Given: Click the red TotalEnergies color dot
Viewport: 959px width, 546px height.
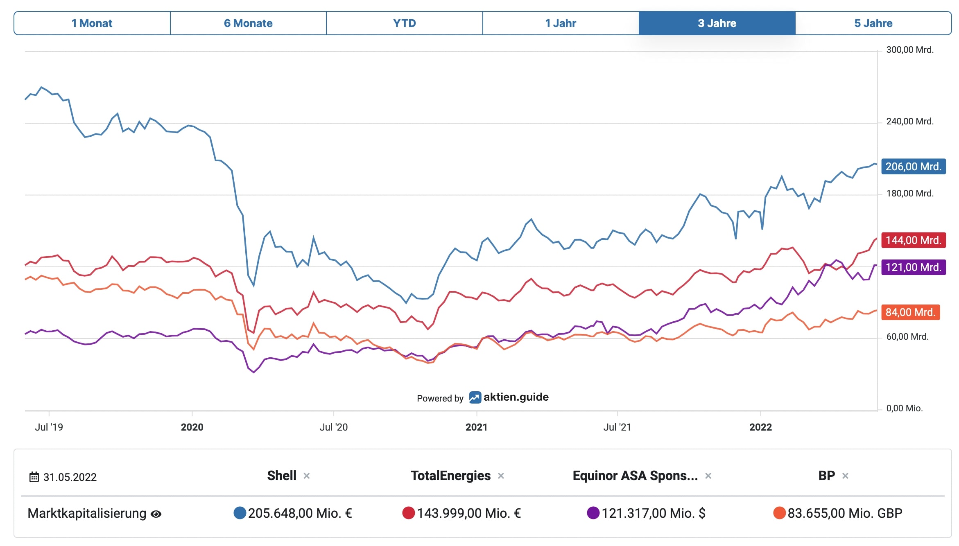Looking at the screenshot, I should (x=408, y=513).
